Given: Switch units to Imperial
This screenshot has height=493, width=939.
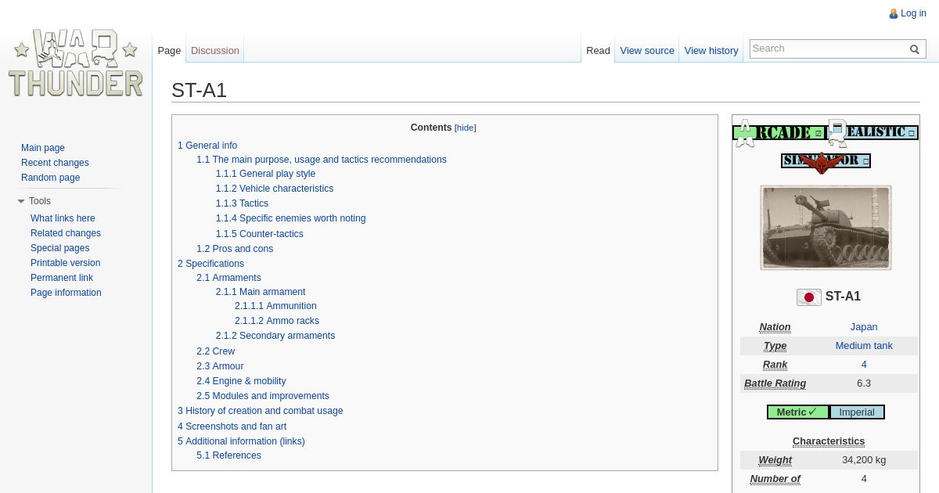Looking at the screenshot, I should [x=857, y=412].
